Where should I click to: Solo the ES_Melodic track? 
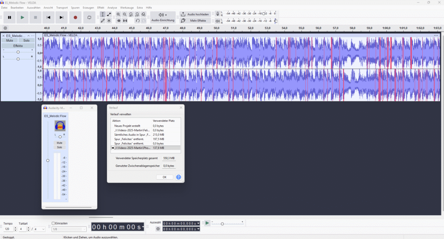[26, 40]
